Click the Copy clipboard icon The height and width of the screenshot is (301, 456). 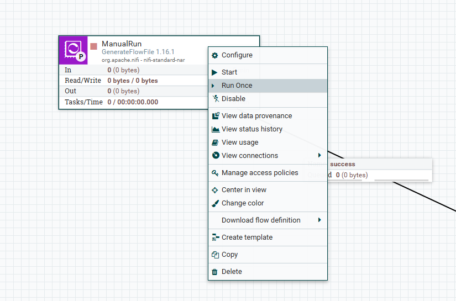(215, 255)
